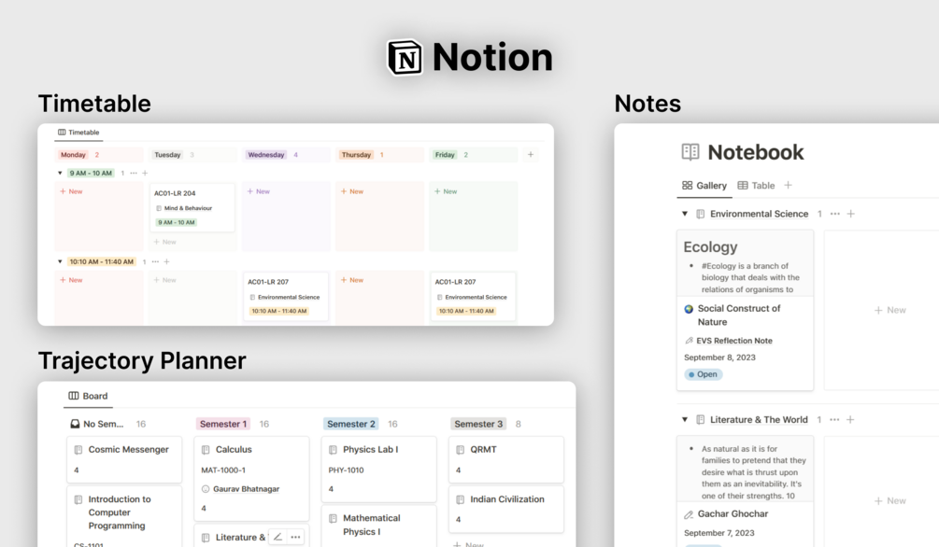This screenshot has width=939, height=547.
Task: Click the page icon on QRMT card
Action: [x=460, y=450]
